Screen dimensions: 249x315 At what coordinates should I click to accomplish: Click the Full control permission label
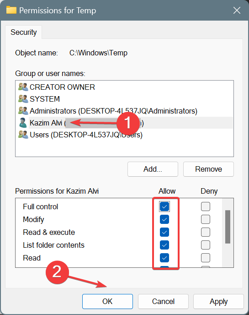point(41,206)
